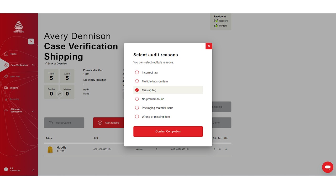Click the Printer1 printer icon

click(x=216, y=26)
